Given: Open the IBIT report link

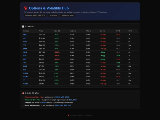Looking at the screenshot, I should [25, 59].
